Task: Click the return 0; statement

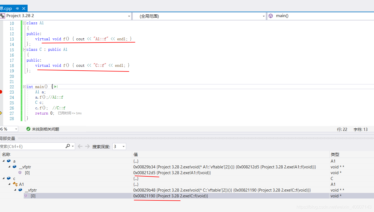Action: [45, 113]
